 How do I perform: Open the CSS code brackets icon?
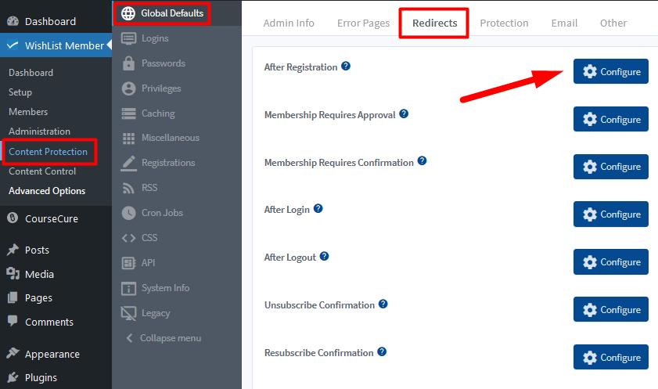click(x=128, y=238)
